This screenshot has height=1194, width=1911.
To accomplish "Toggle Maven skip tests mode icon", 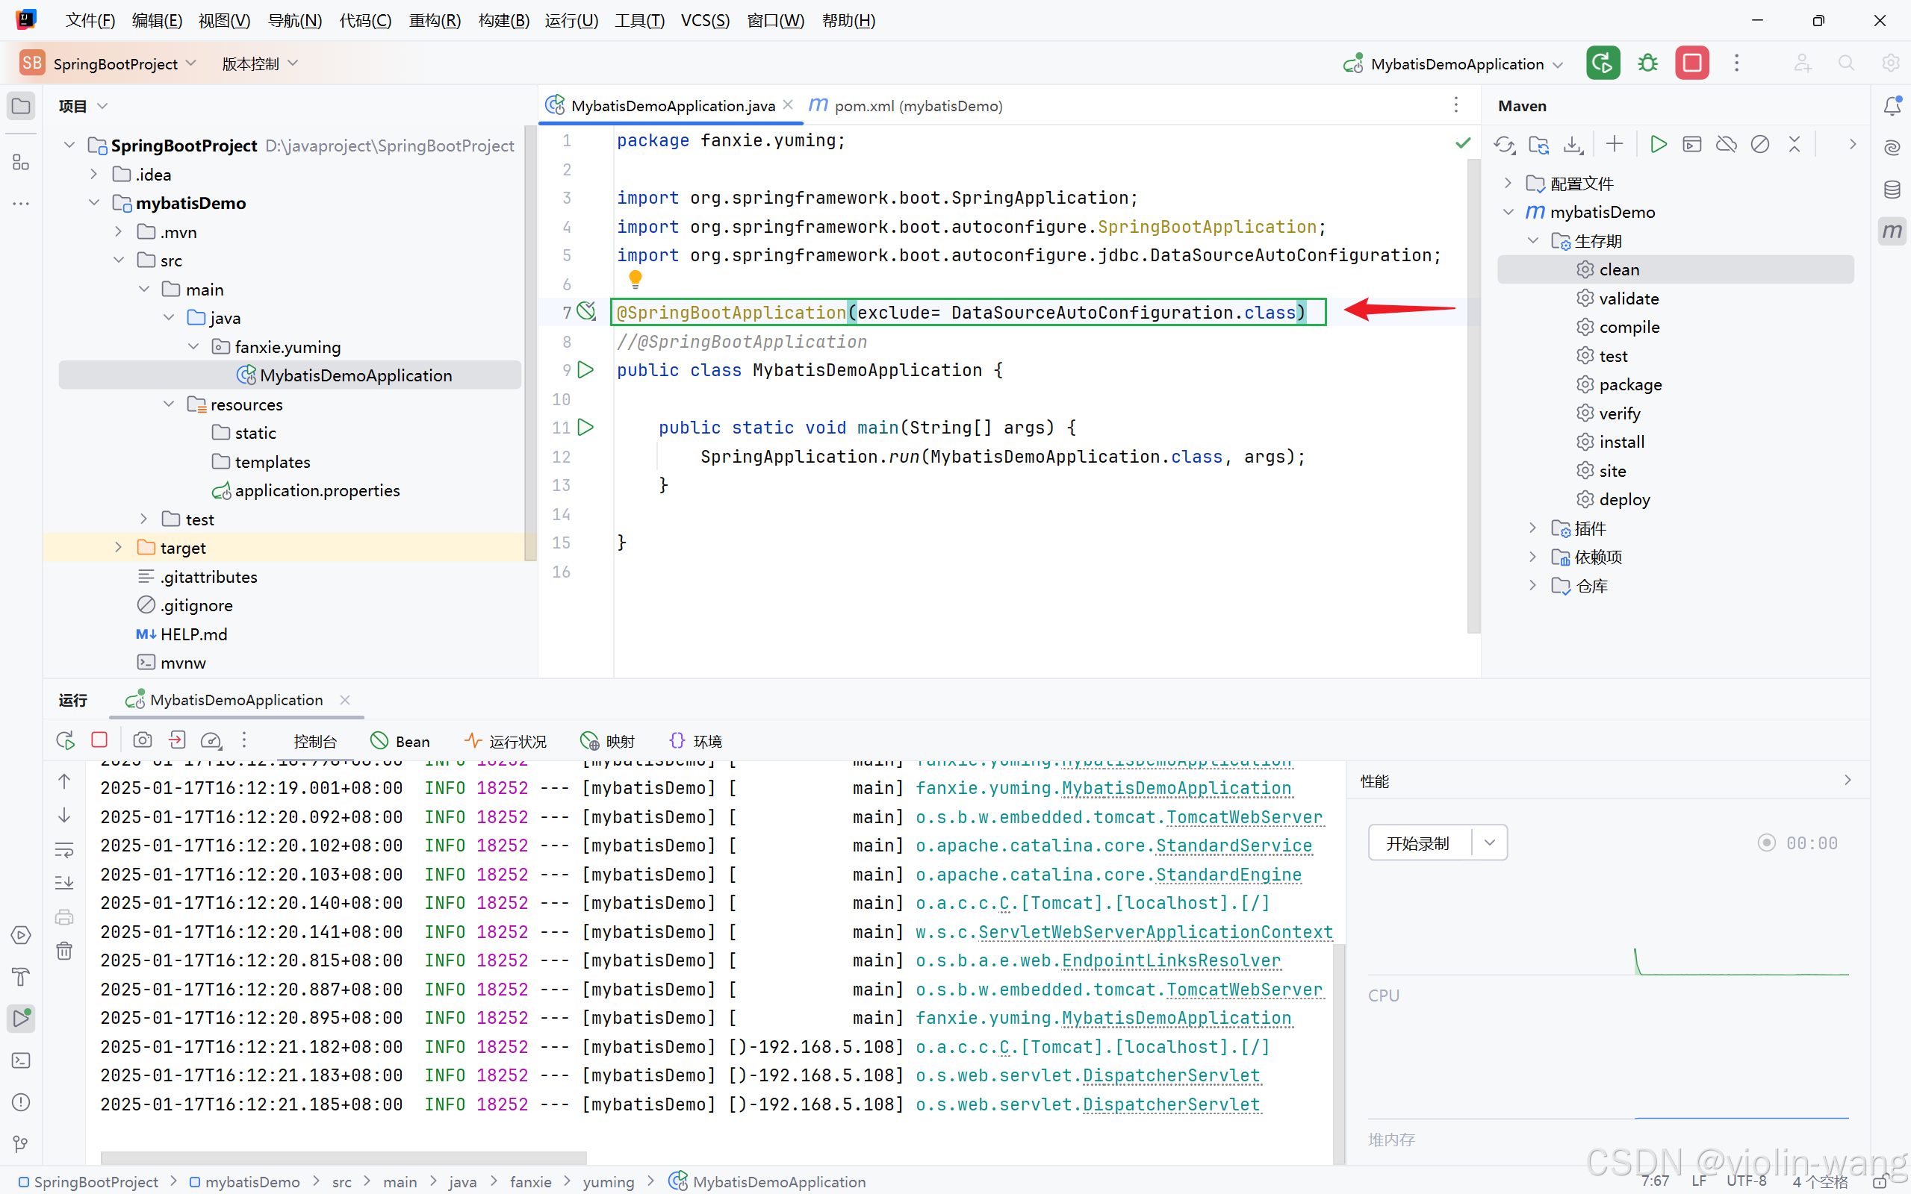I will (x=1760, y=145).
